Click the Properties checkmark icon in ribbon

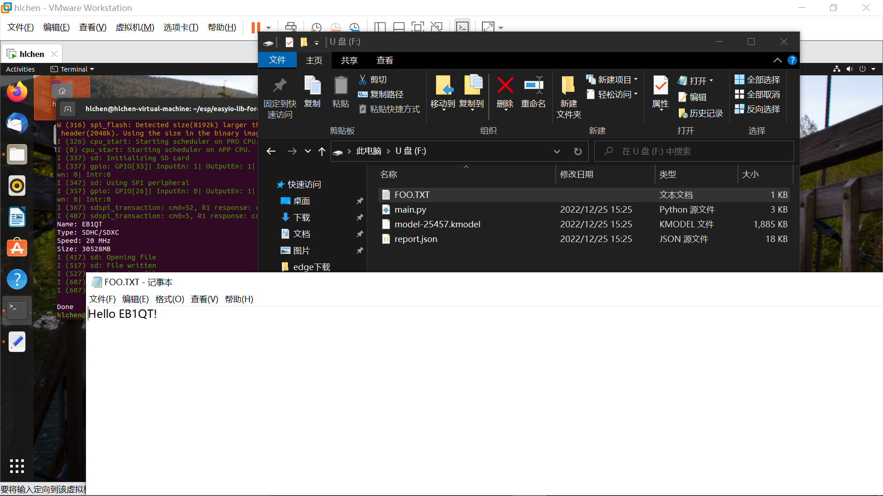[x=660, y=86]
